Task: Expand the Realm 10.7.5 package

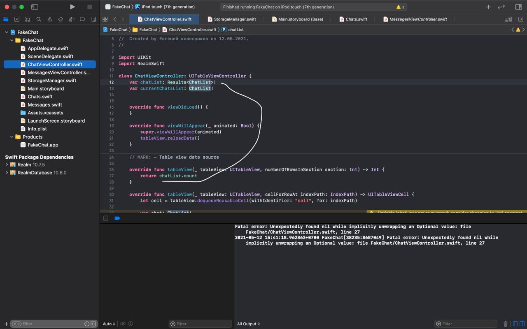Action: click(x=7, y=164)
